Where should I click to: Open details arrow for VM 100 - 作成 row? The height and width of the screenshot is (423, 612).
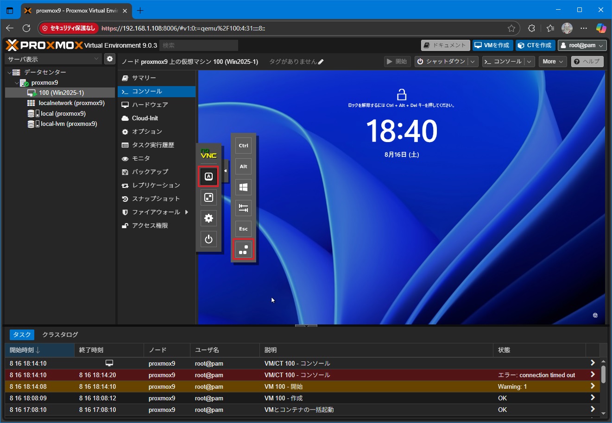593,398
